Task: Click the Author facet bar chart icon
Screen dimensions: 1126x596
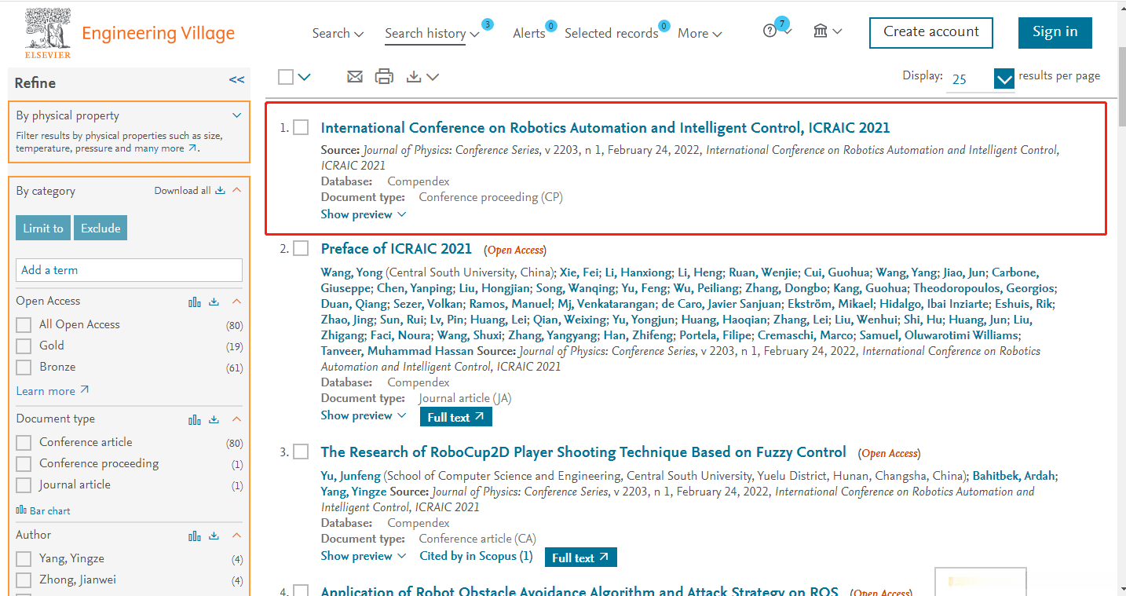Action: 195,536
